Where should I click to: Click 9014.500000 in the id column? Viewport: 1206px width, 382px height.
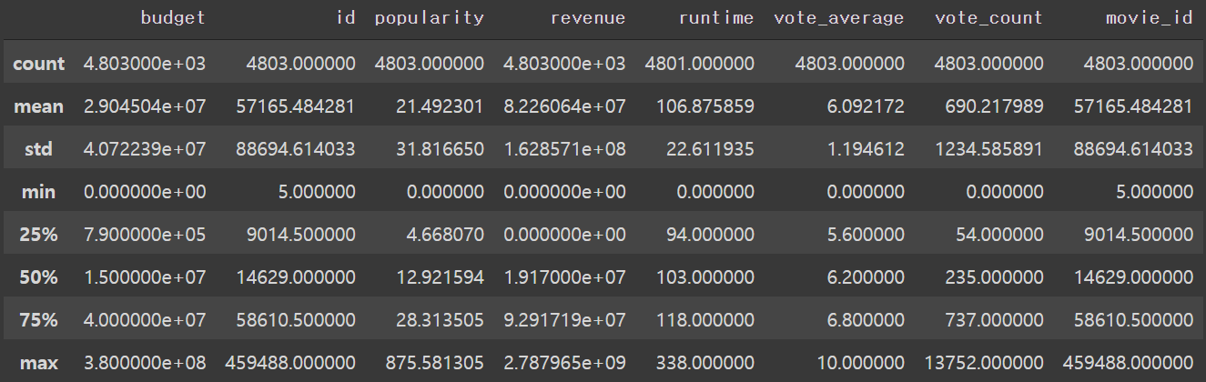point(302,235)
